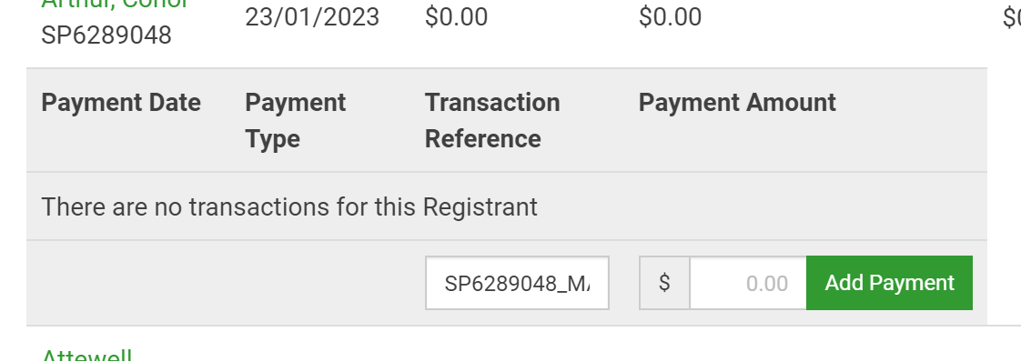Click the 'no transactions for this Registrant' message
The width and height of the screenshot is (1021, 362).
[x=289, y=207]
